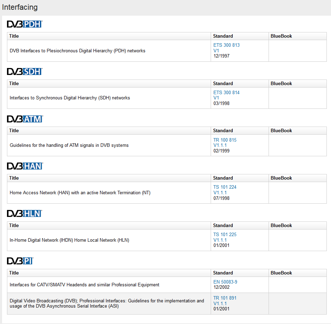Open V1.1.1 link under TS 101 224
The width and height of the screenshot is (331, 324).
[x=220, y=193]
